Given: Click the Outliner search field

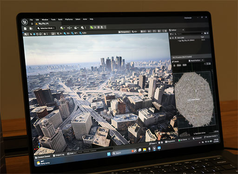Looking at the screenshot, I should (188, 33).
